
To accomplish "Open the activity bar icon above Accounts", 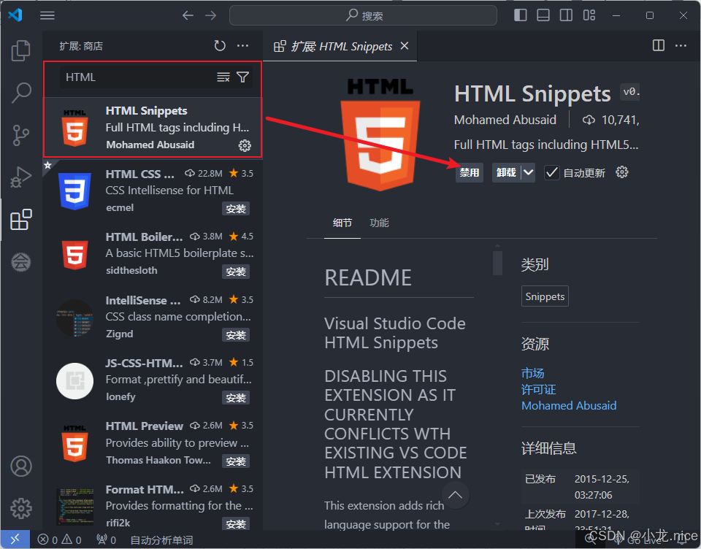I will (20, 262).
